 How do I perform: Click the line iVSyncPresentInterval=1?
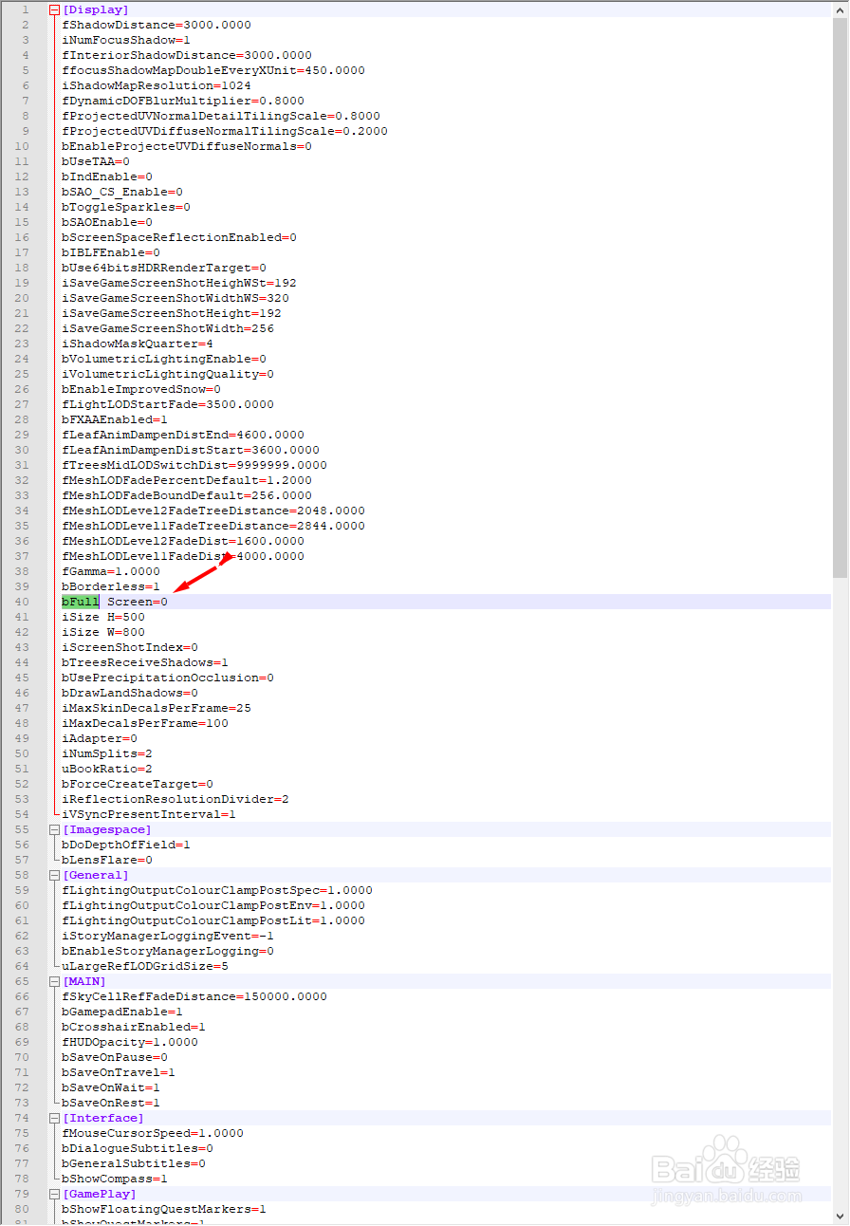coord(149,814)
